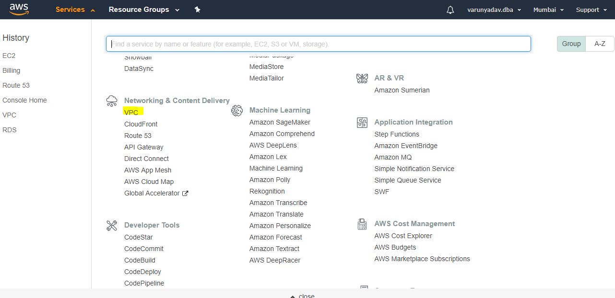615x298 pixels.
Task: Select EC2 from History list
Action: click(x=9, y=56)
